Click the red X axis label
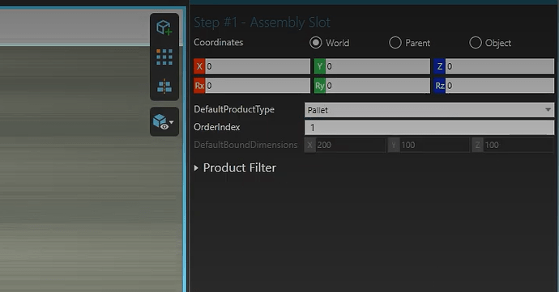The height and width of the screenshot is (292, 559). [x=199, y=66]
